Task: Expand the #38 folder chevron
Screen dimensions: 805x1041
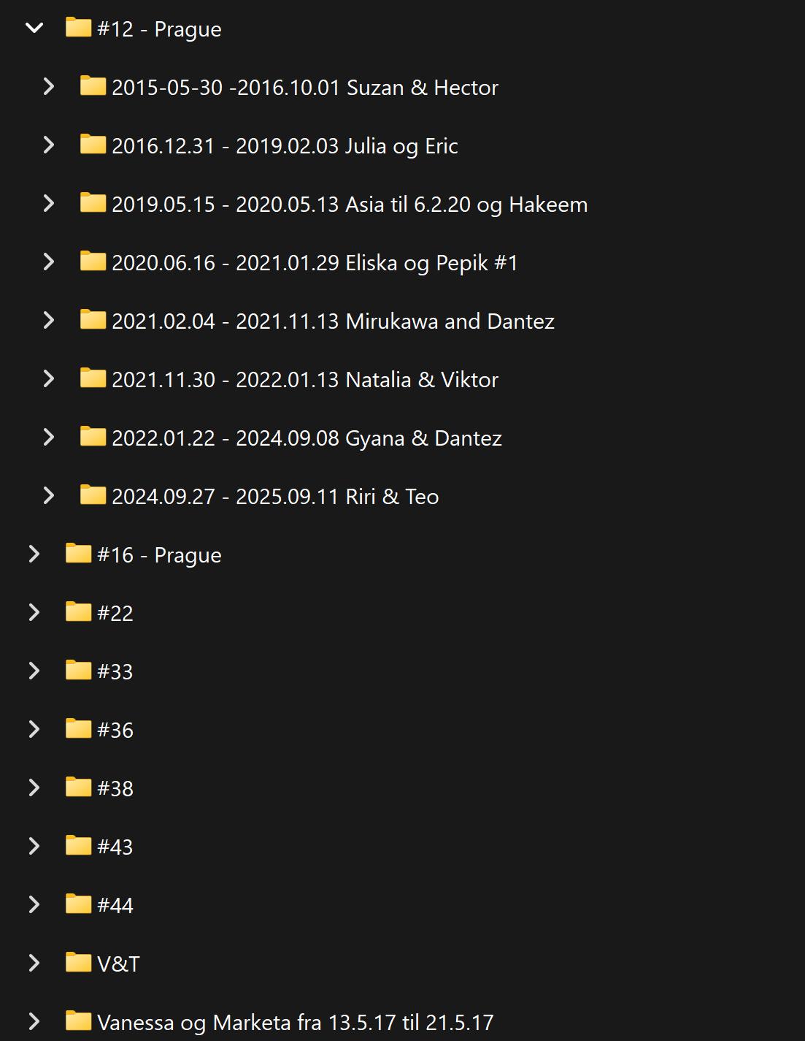Action: 34,788
